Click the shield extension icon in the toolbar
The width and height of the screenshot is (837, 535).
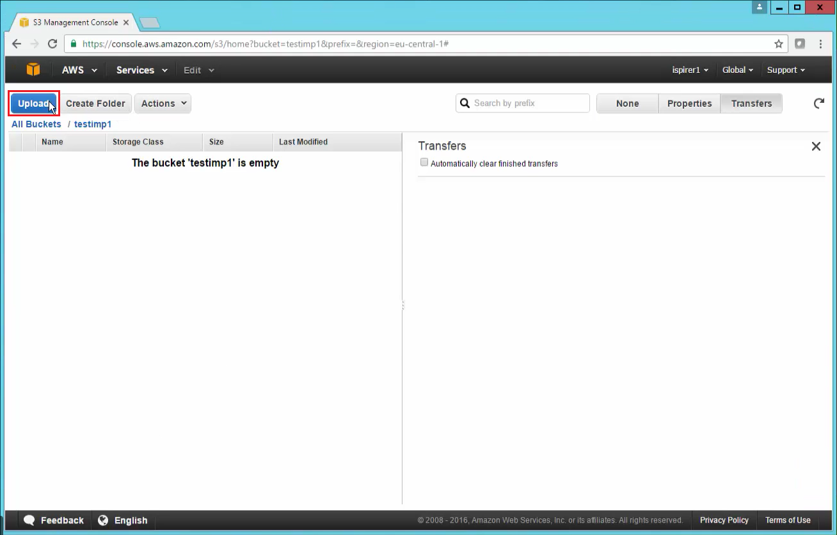coord(800,44)
